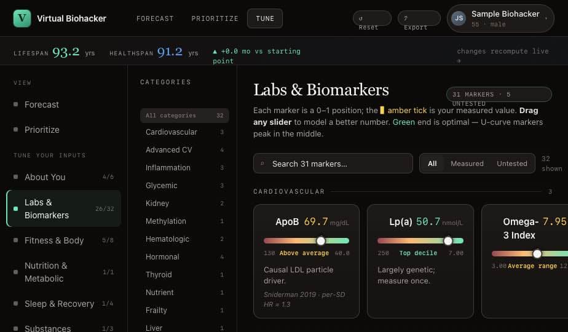Filter by Hormonal category
Screen dimensions: 568x332
click(x=184, y=256)
